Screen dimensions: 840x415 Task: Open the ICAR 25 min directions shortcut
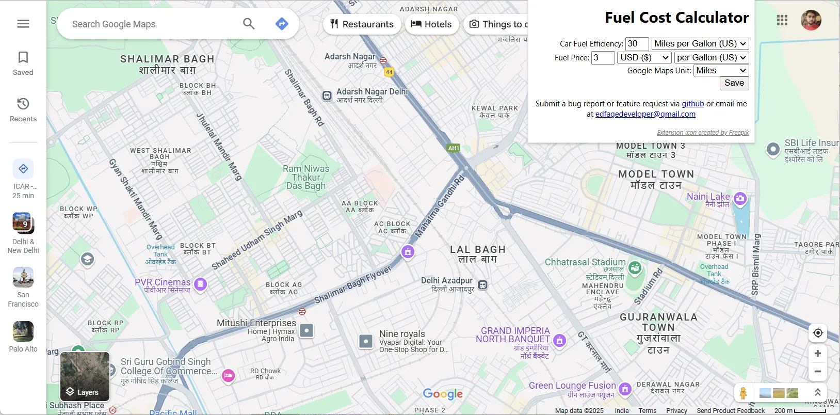[x=23, y=179]
